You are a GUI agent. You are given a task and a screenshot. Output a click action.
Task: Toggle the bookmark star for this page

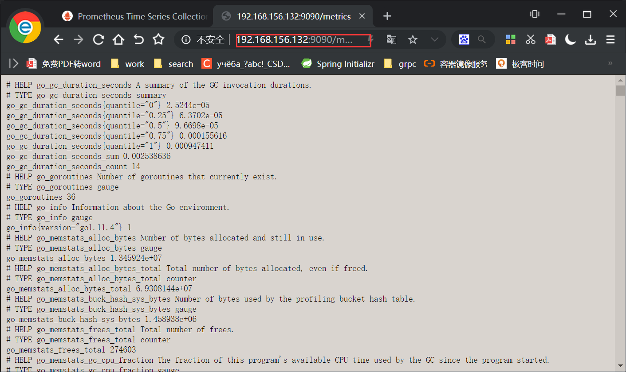413,40
